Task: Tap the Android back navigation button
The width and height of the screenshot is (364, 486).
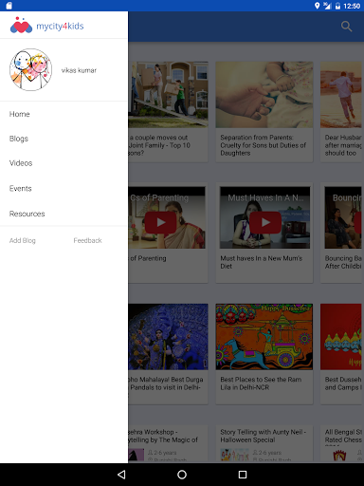Action: 121,475
